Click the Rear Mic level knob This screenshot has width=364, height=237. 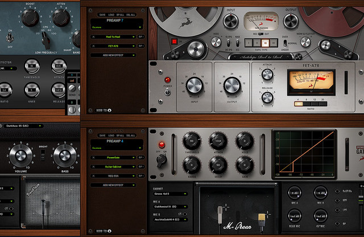tap(295, 216)
